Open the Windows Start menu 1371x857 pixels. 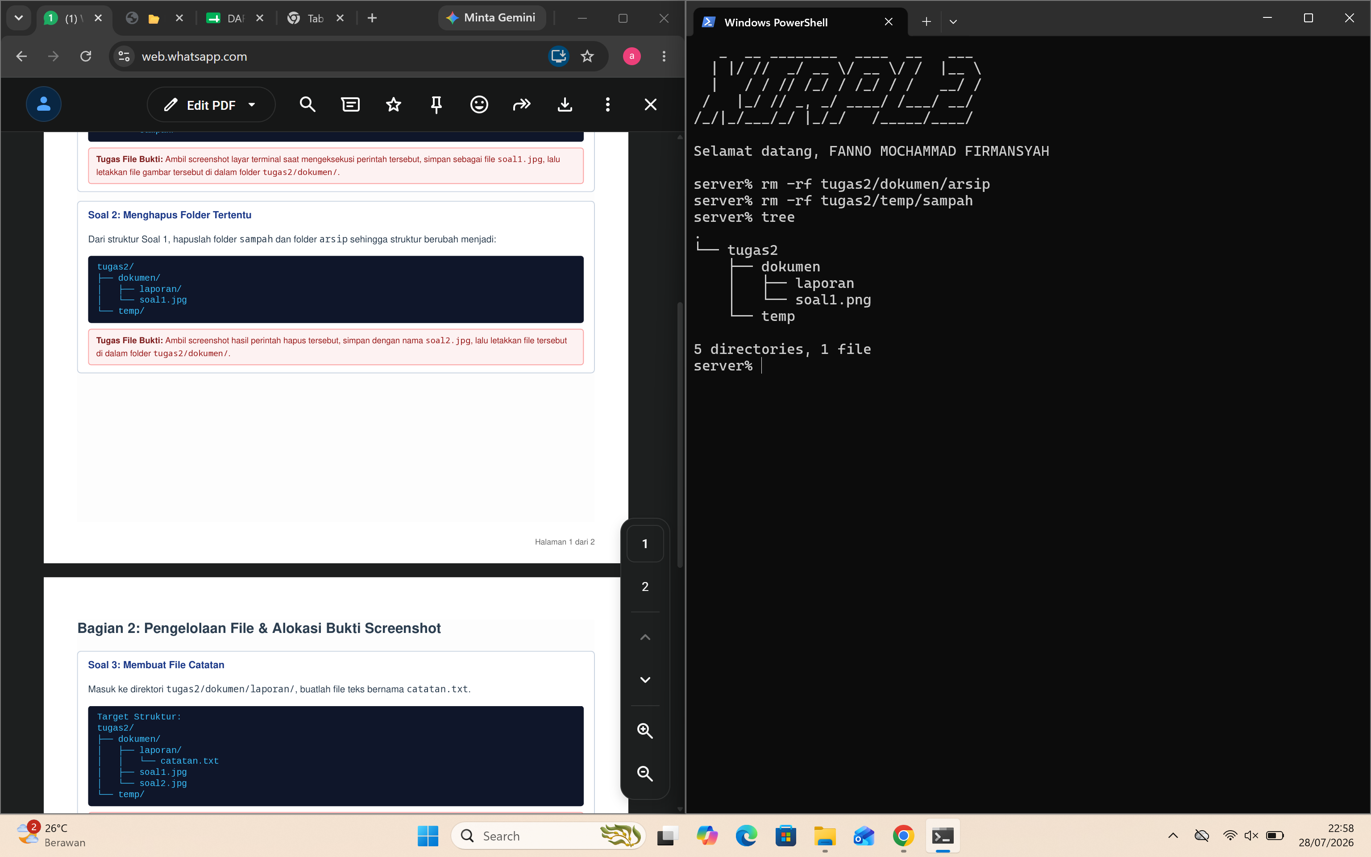[428, 836]
